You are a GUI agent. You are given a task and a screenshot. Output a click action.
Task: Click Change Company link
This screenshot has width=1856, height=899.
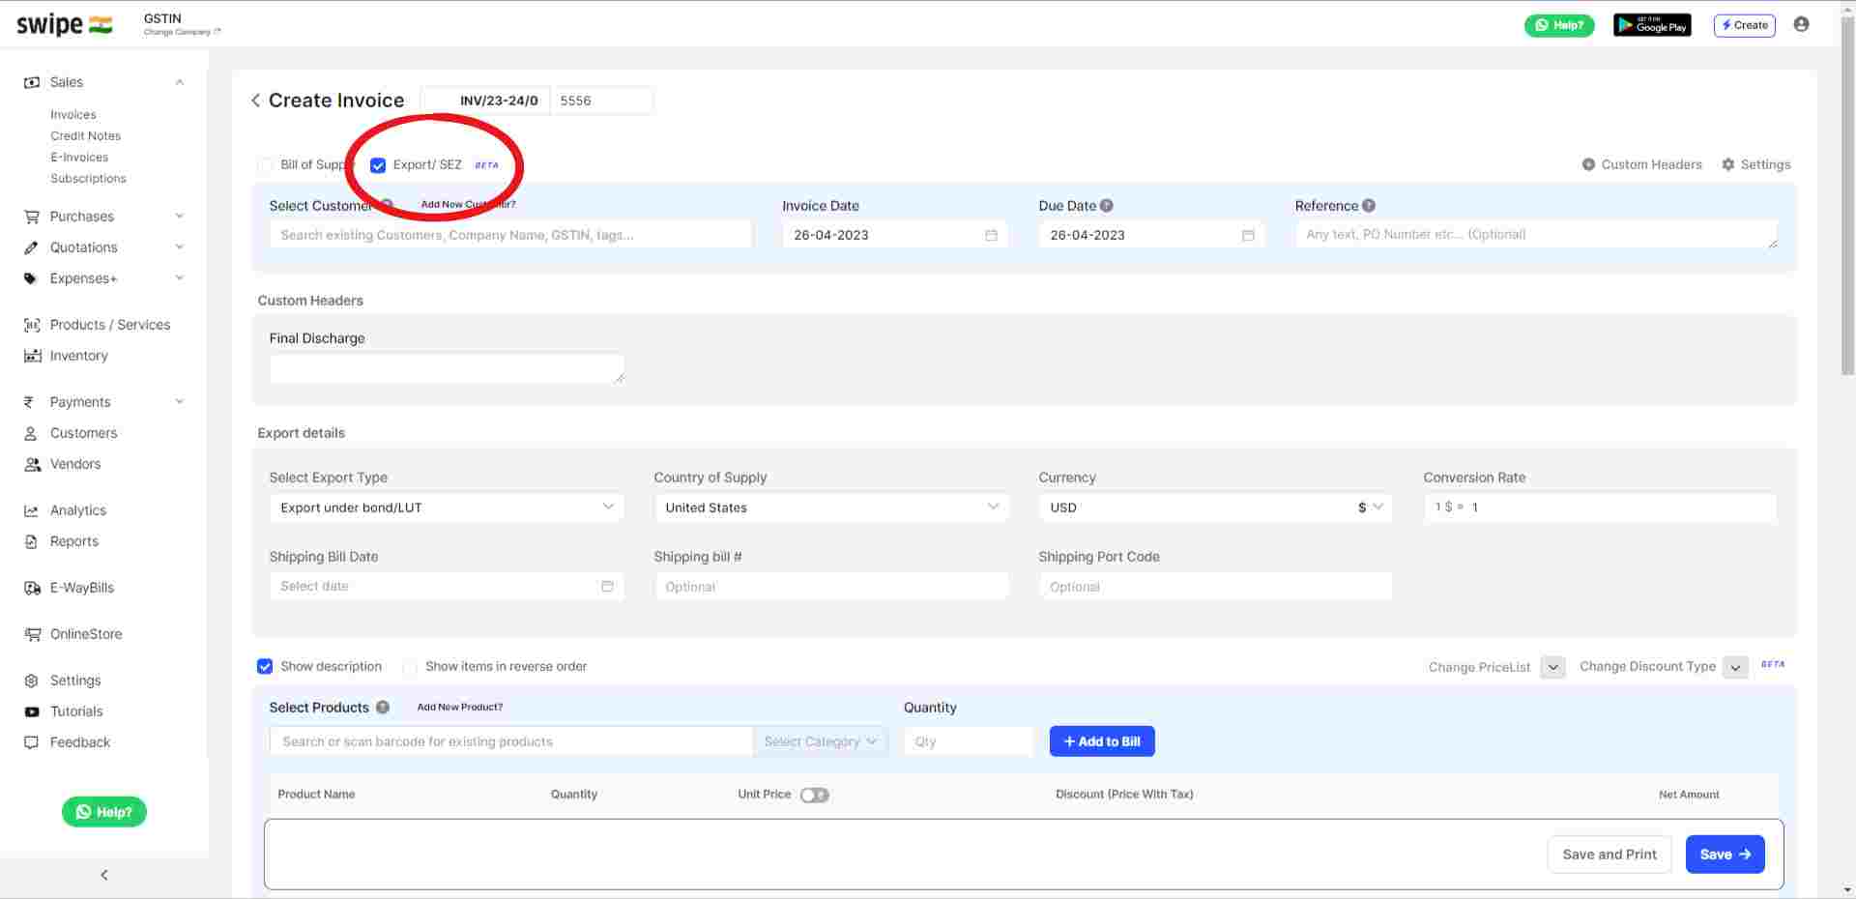[x=182, y=32]
